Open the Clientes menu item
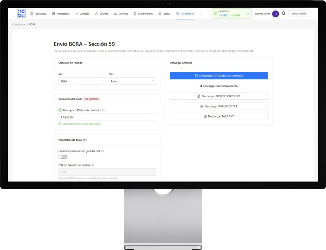Screen dimensions: 326x250 coord(102,14)
